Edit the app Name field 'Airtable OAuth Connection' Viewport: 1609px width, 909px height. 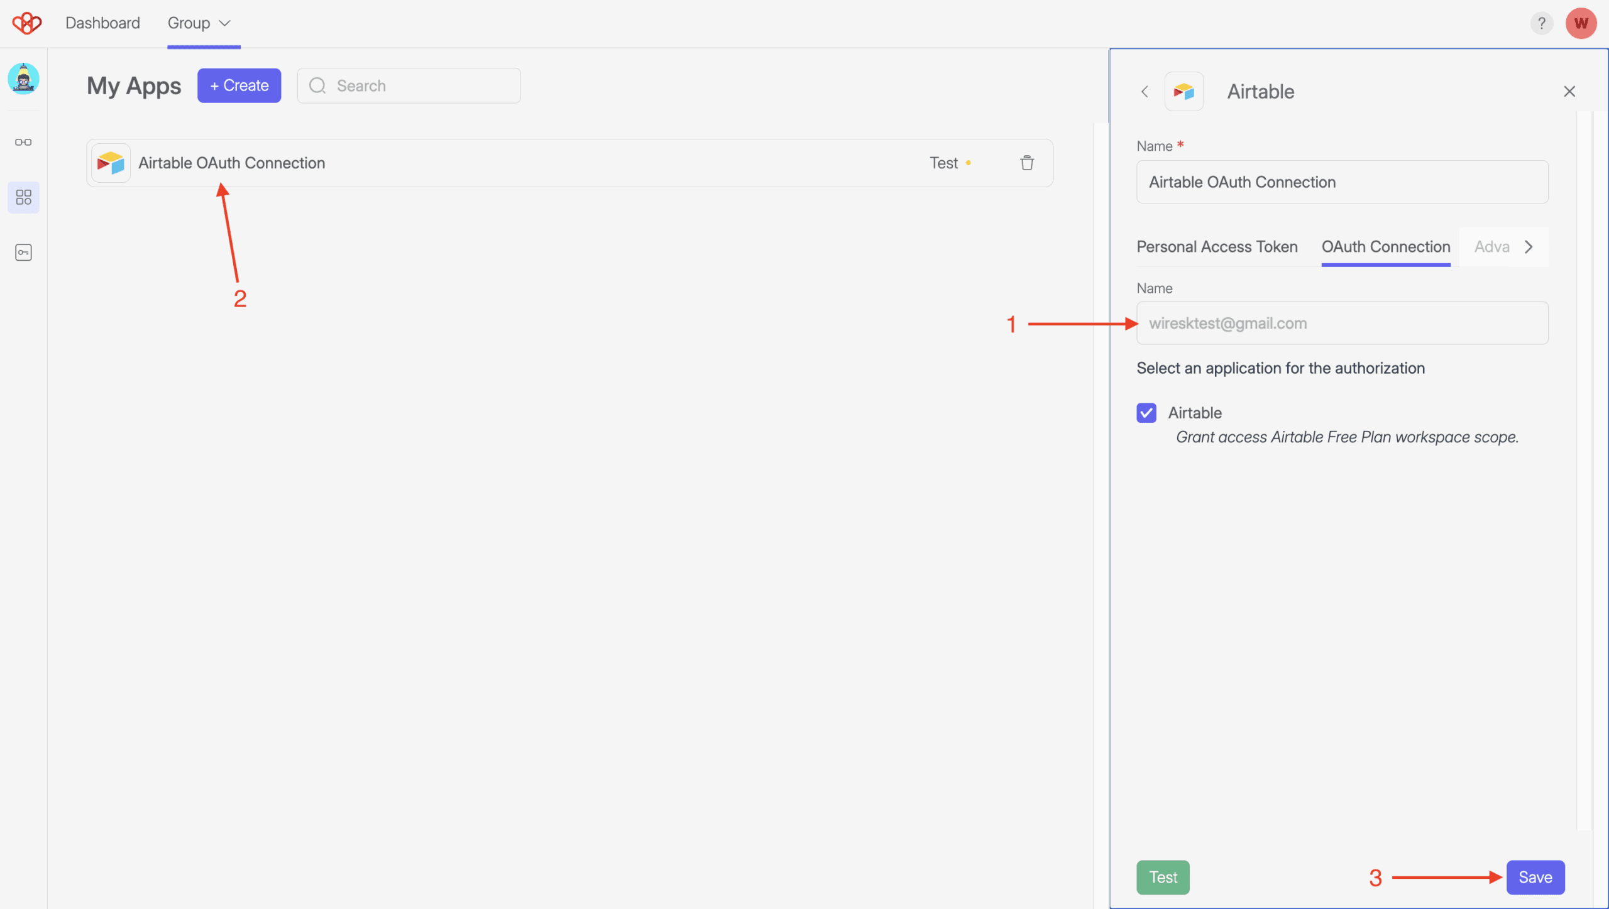[x=1342, y=182]
